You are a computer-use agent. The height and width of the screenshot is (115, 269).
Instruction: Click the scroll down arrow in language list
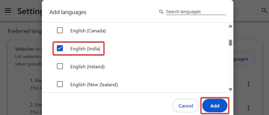click(x=230, y=90)
